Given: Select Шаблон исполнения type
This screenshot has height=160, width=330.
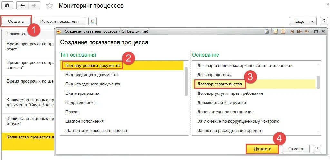Looking at the screenshot, I should (x=122, y=121).
